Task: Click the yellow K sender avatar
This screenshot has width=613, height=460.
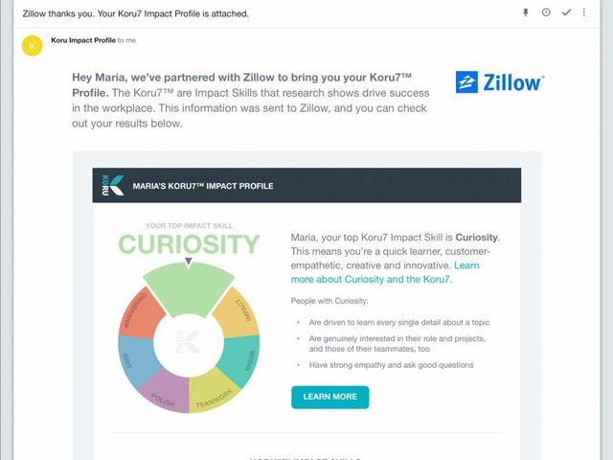Action: pos(32,46)
